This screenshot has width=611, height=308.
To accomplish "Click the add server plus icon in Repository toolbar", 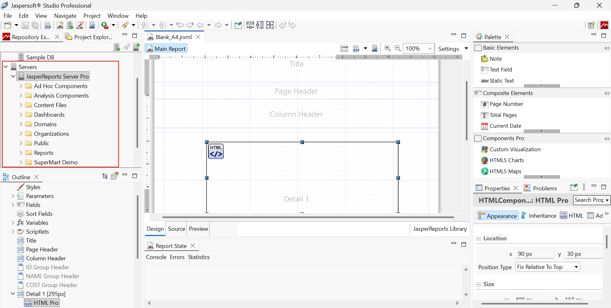I will point(137,47).
